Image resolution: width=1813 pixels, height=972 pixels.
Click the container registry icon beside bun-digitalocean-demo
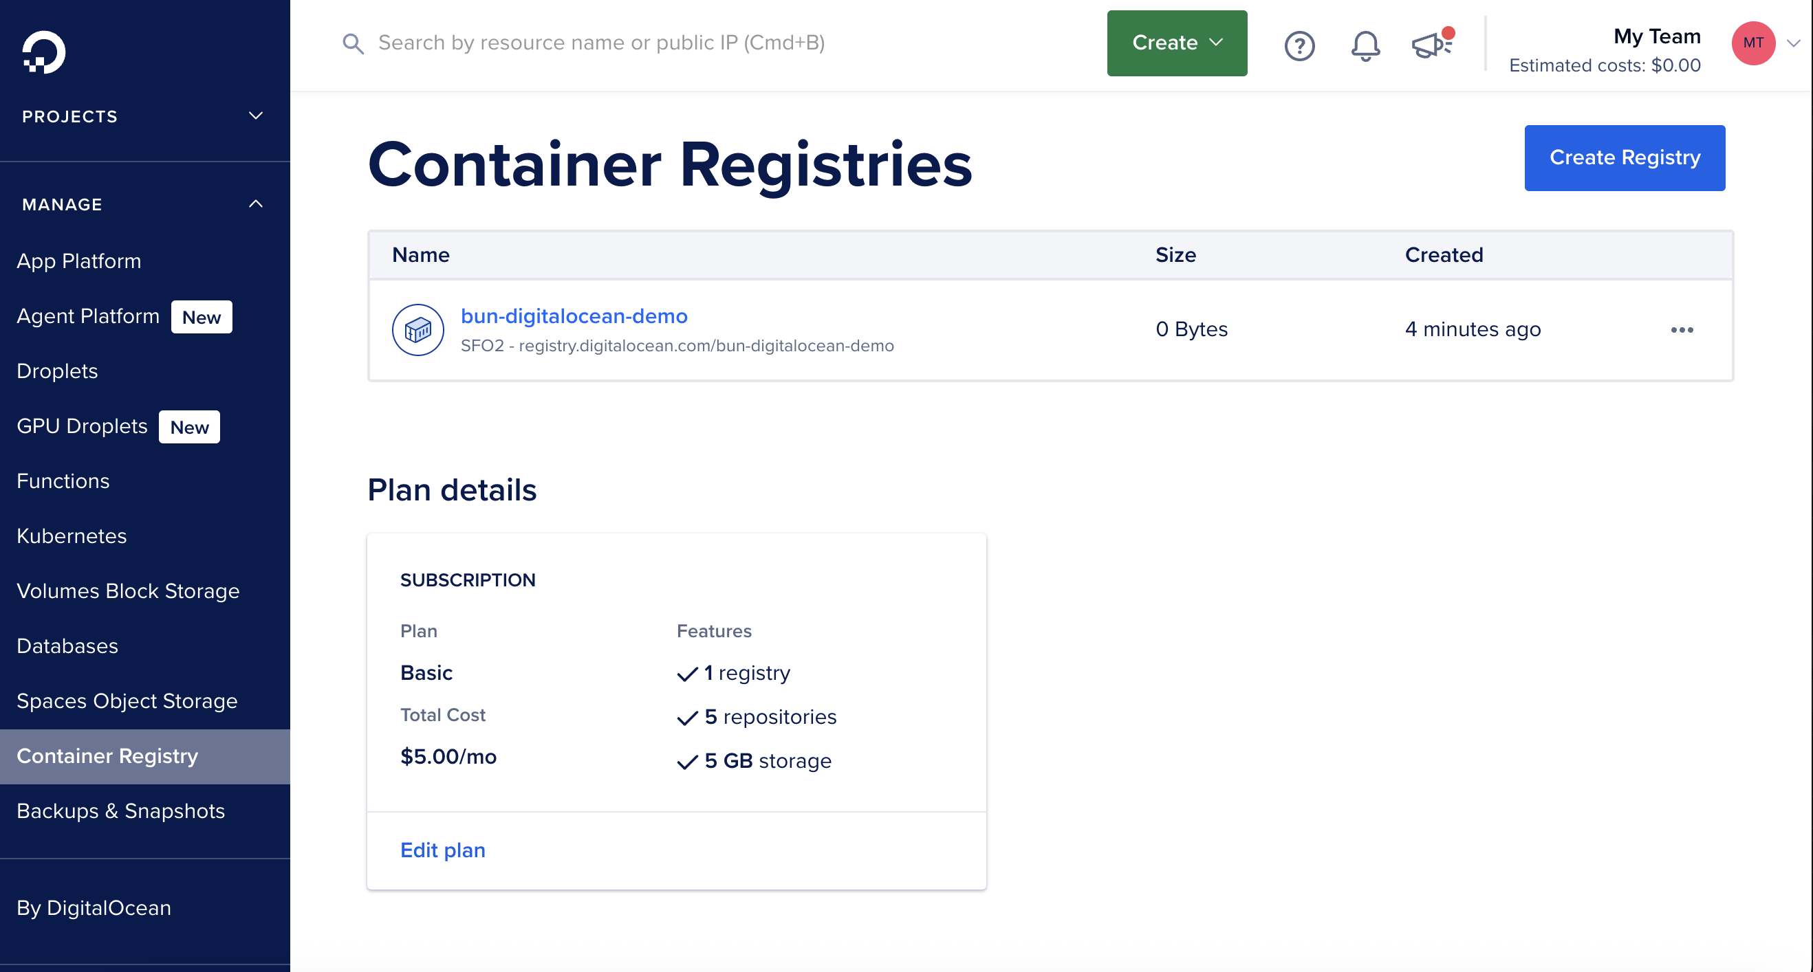coord(417,329)
